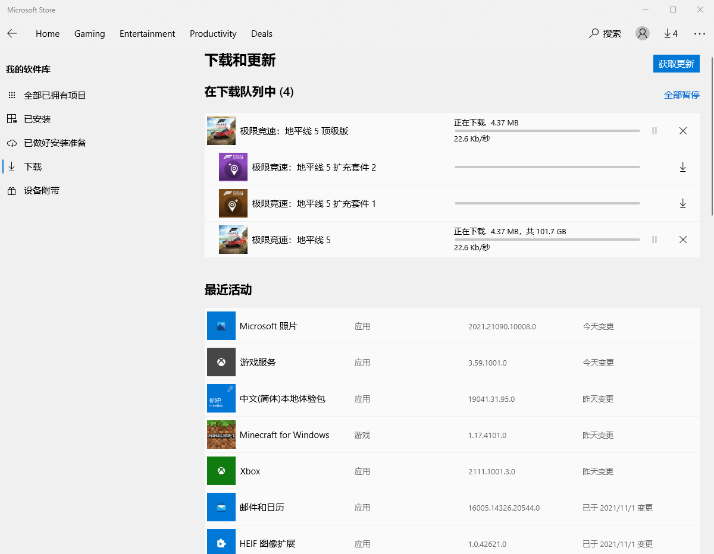Go back with the arrow icon
The height and width of the screenshot is (554, 714).
(12, 34)
